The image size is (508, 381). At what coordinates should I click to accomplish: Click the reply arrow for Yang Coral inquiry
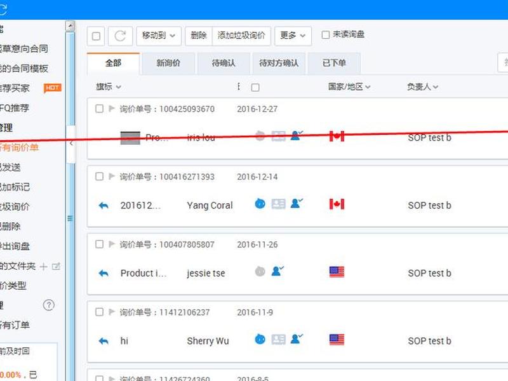click(x=104, y=205)
